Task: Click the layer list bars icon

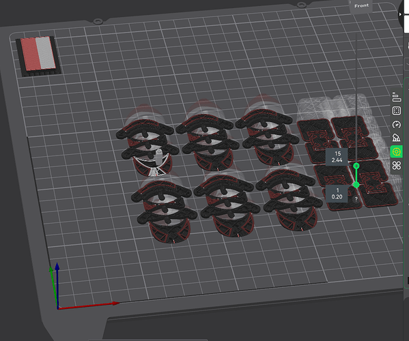Action: [397, 97]
